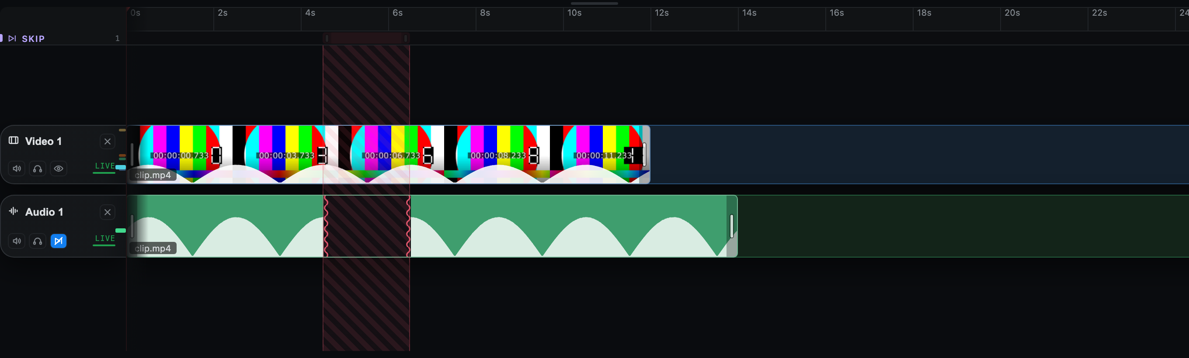This screenshot has width=1189, height=358.
Task: Solo Audio 1 with headphones icon
Action: (x=38, y=241)
